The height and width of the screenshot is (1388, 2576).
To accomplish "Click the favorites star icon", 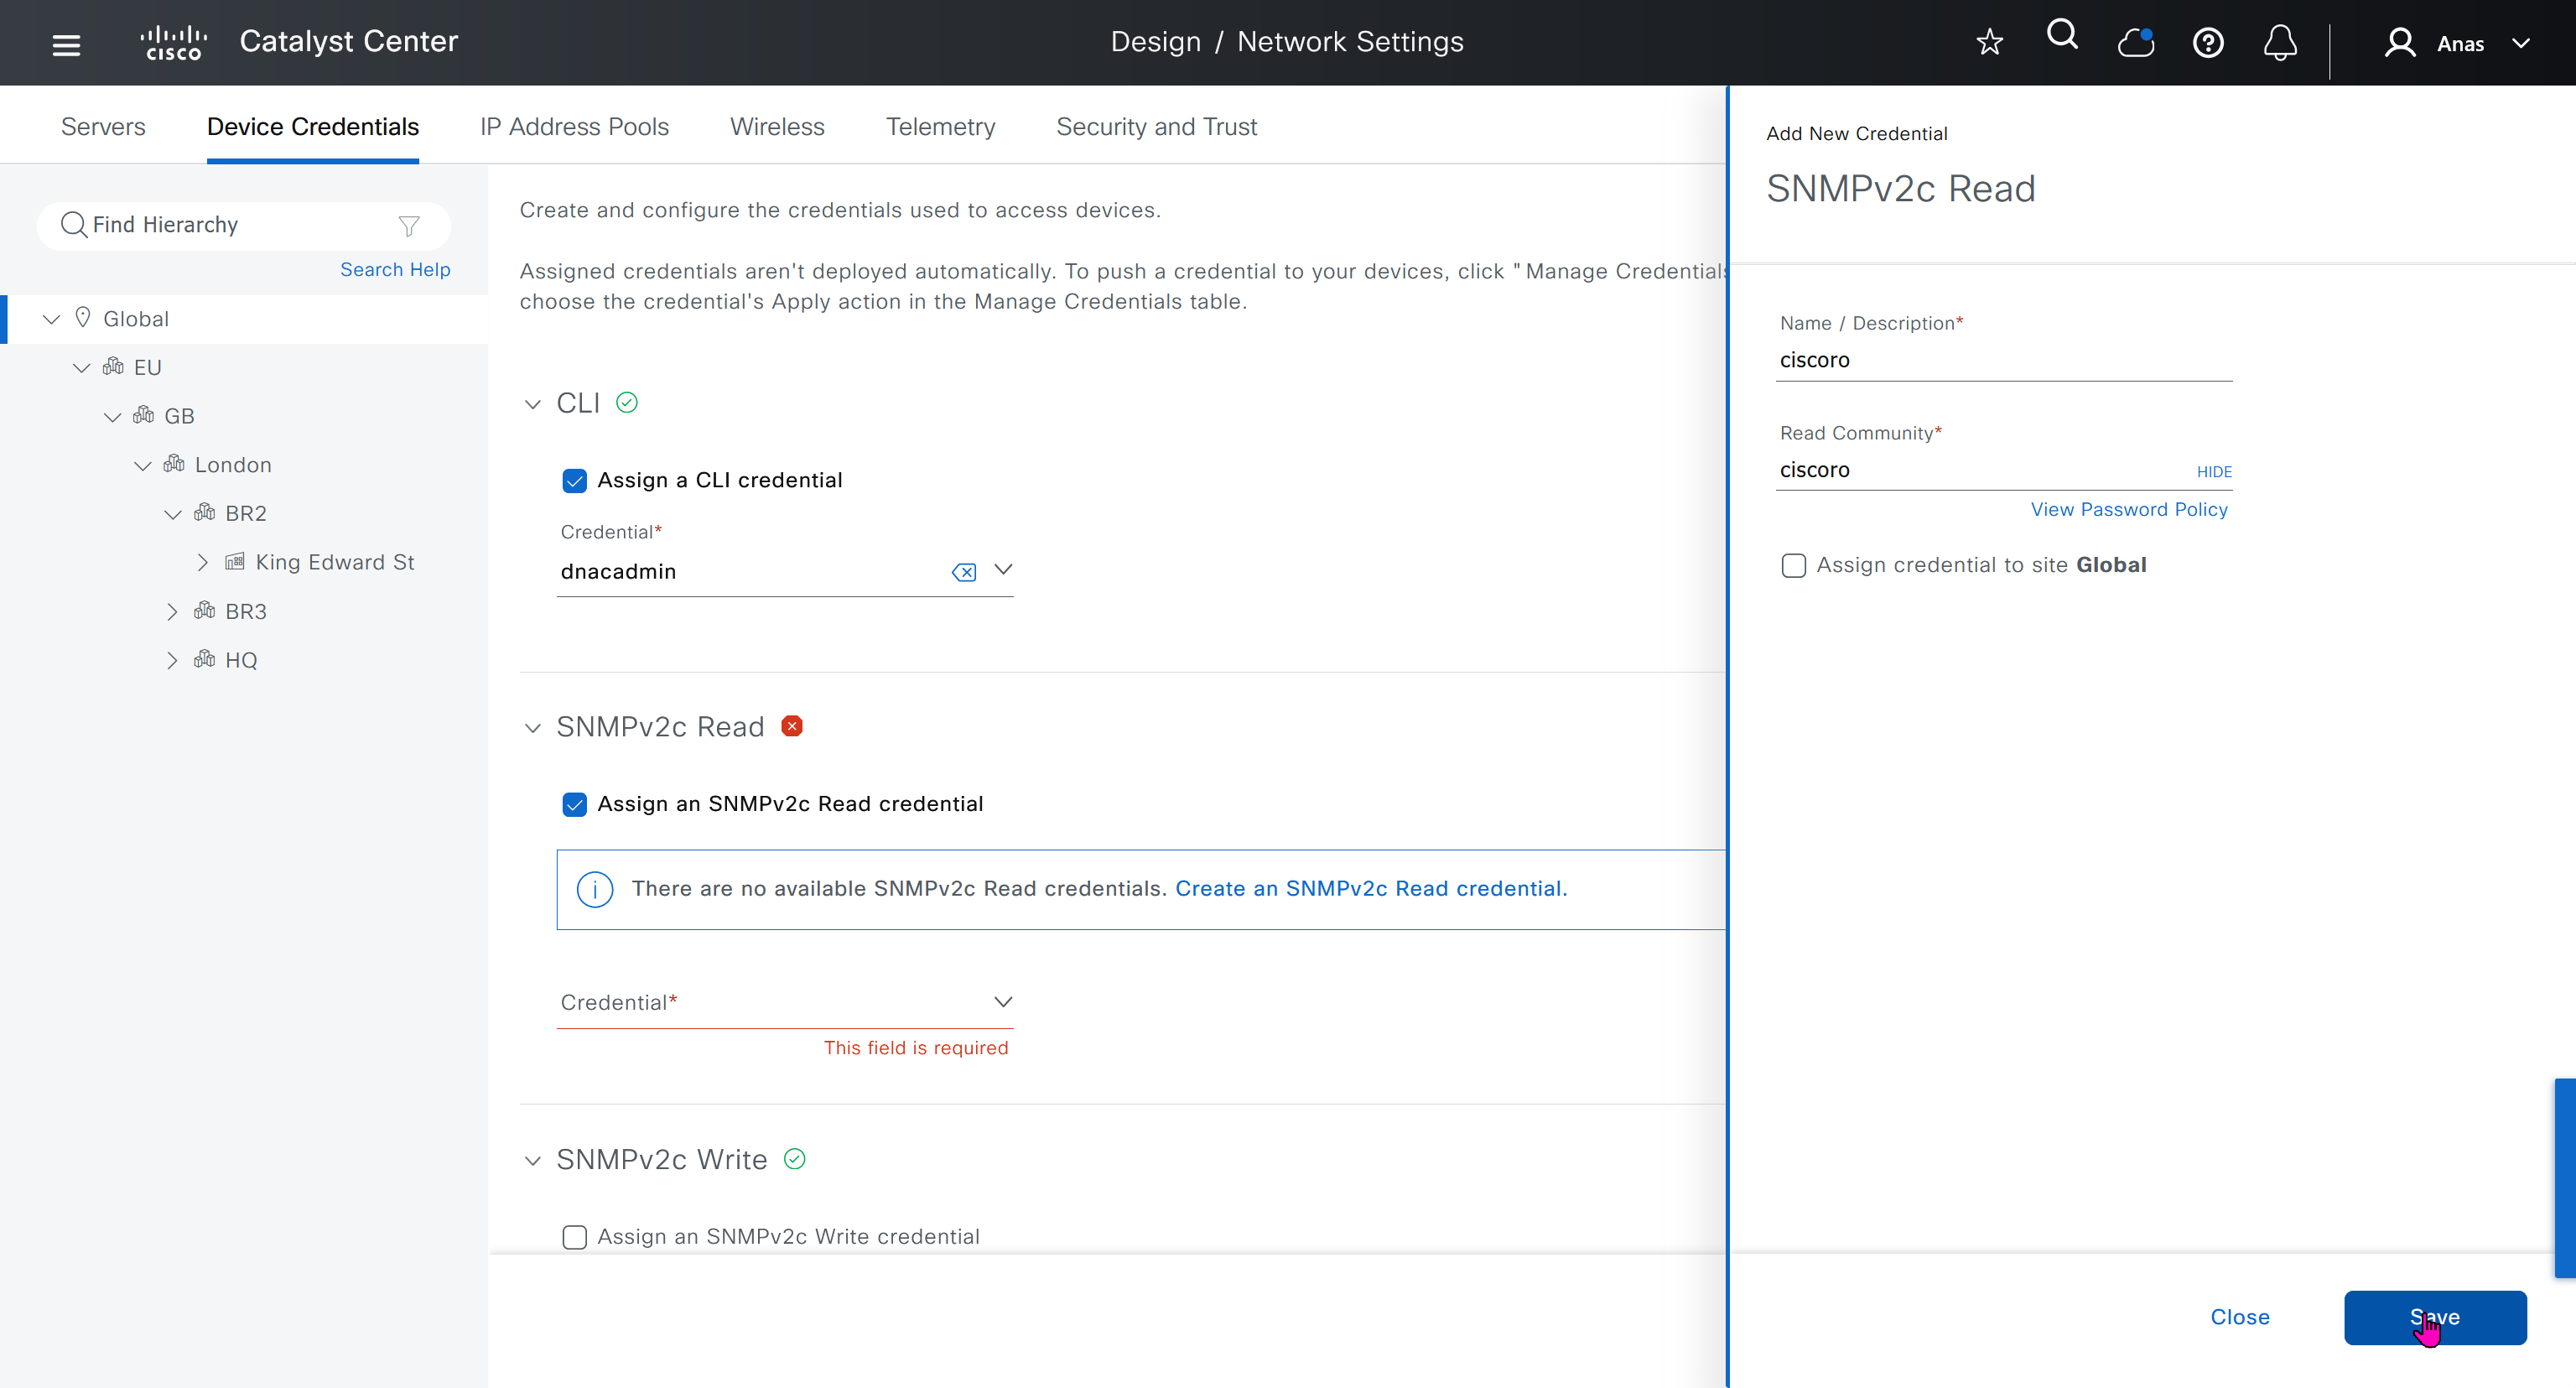I will tap(1989, 43).
